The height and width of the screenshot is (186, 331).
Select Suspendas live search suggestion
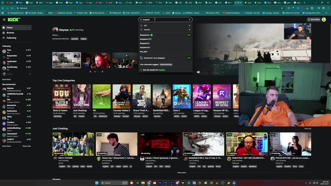(x=165, y=35)
